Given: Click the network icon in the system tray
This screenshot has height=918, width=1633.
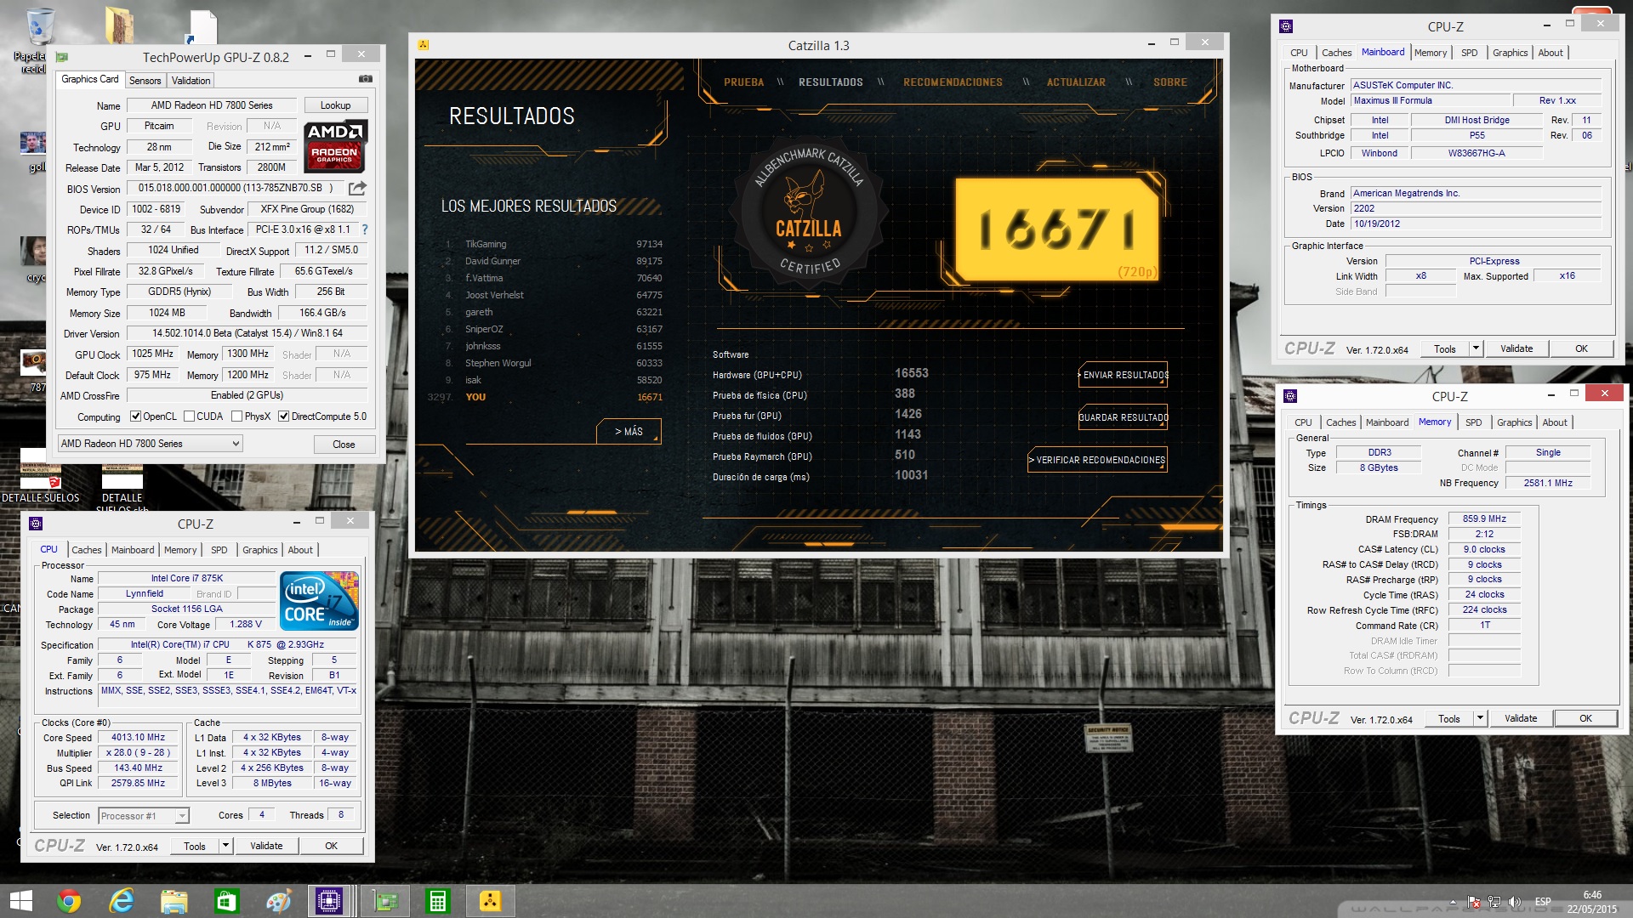Looking at the screenshot, I should point(1494,902).
